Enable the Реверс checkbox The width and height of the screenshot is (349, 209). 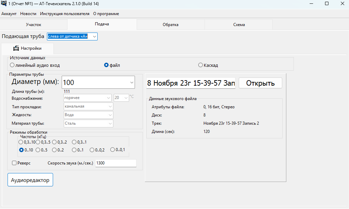point(14,163)
